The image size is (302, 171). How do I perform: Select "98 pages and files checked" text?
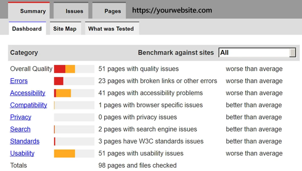(x=137, y=165)
